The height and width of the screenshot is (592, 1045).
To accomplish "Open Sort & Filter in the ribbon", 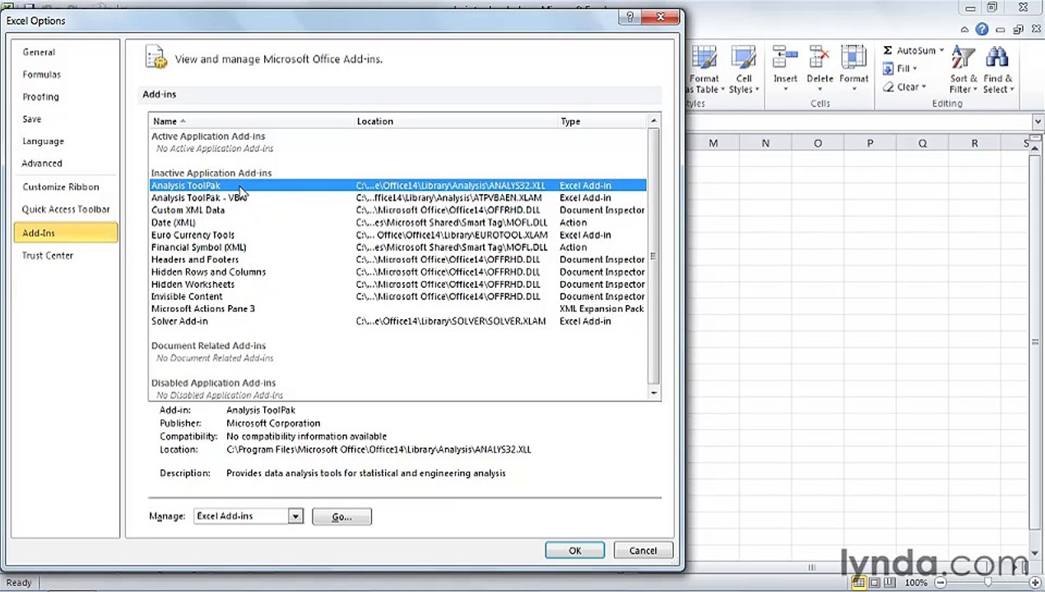I will pos(963,71).
